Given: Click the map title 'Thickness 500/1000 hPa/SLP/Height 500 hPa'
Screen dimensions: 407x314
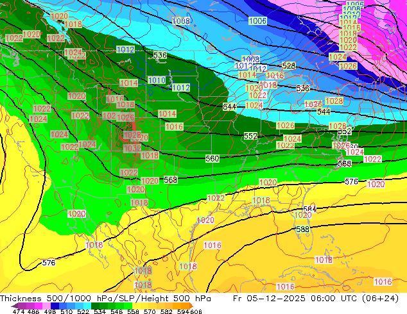Looking at the screenshot, I should tap(105, 298).
